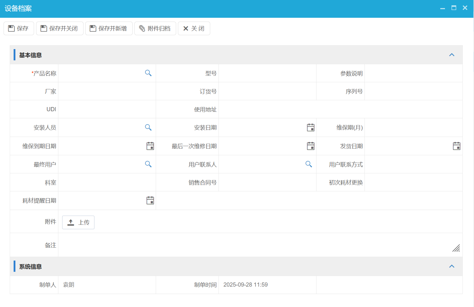Click inside the 厂家 input field
The image size is (474, 307).
coord(107,91)
